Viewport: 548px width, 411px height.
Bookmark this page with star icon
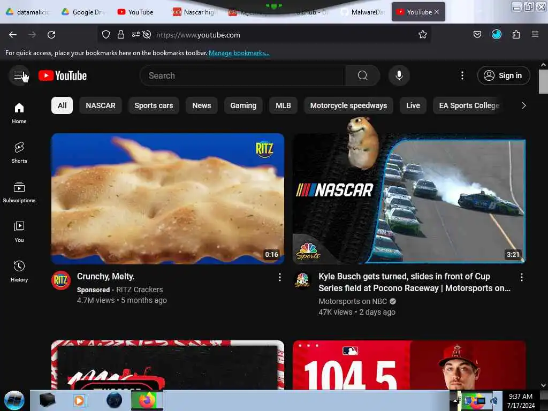423,35
